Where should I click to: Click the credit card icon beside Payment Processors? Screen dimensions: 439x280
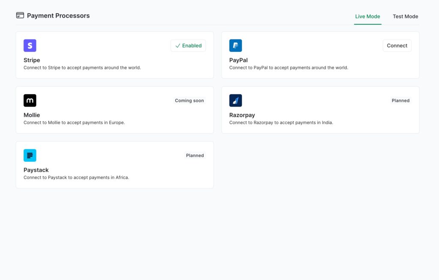click(20, 15)
